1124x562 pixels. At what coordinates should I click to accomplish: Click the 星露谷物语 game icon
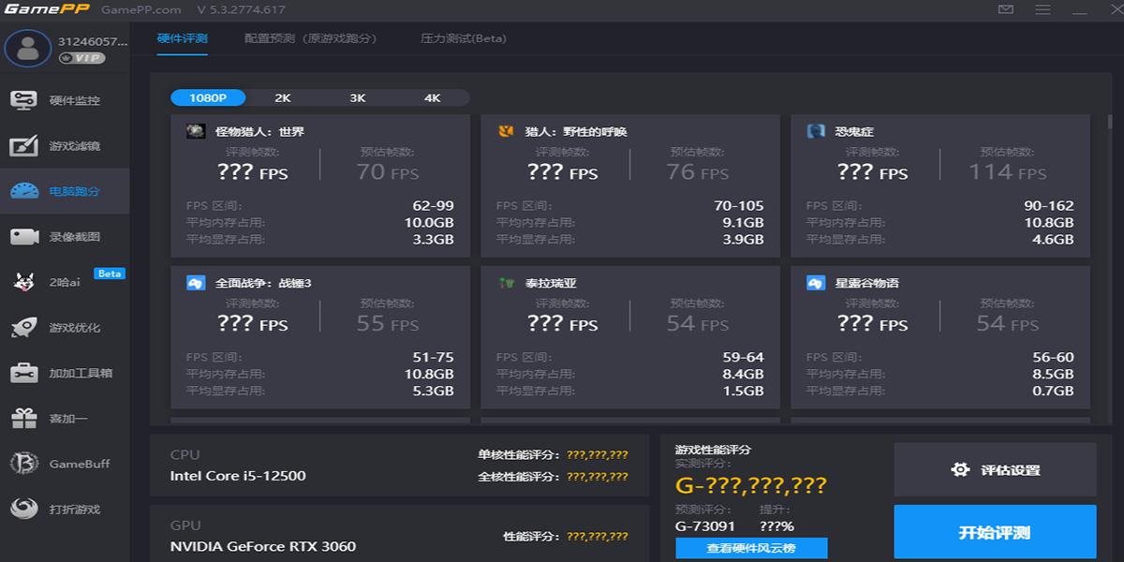816,283
